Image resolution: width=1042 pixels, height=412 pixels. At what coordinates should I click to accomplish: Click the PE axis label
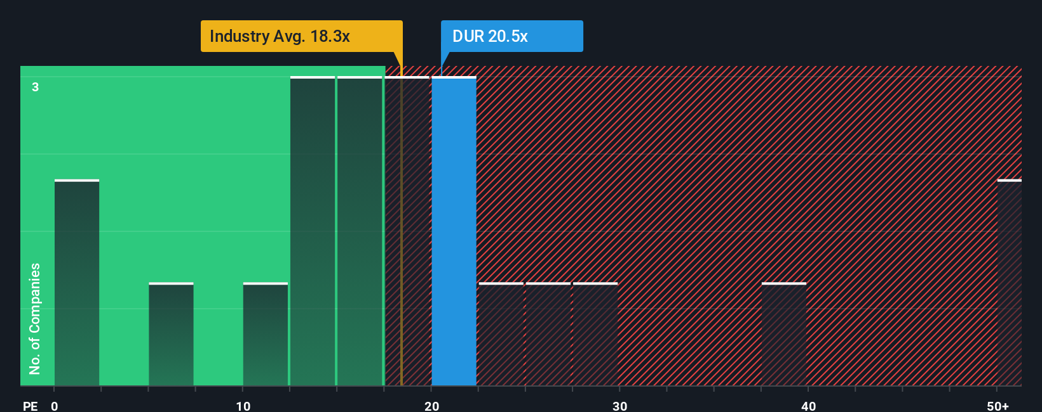(30, 406)
